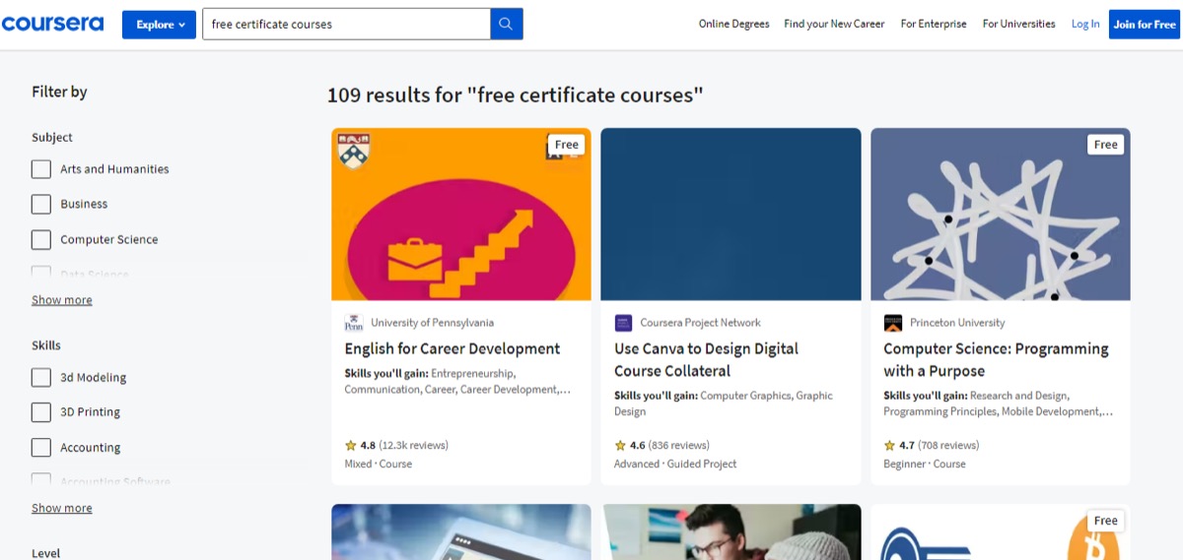Open Computer Science: Programming with a Purpose

pyautogui.click(x=996, y=359)
